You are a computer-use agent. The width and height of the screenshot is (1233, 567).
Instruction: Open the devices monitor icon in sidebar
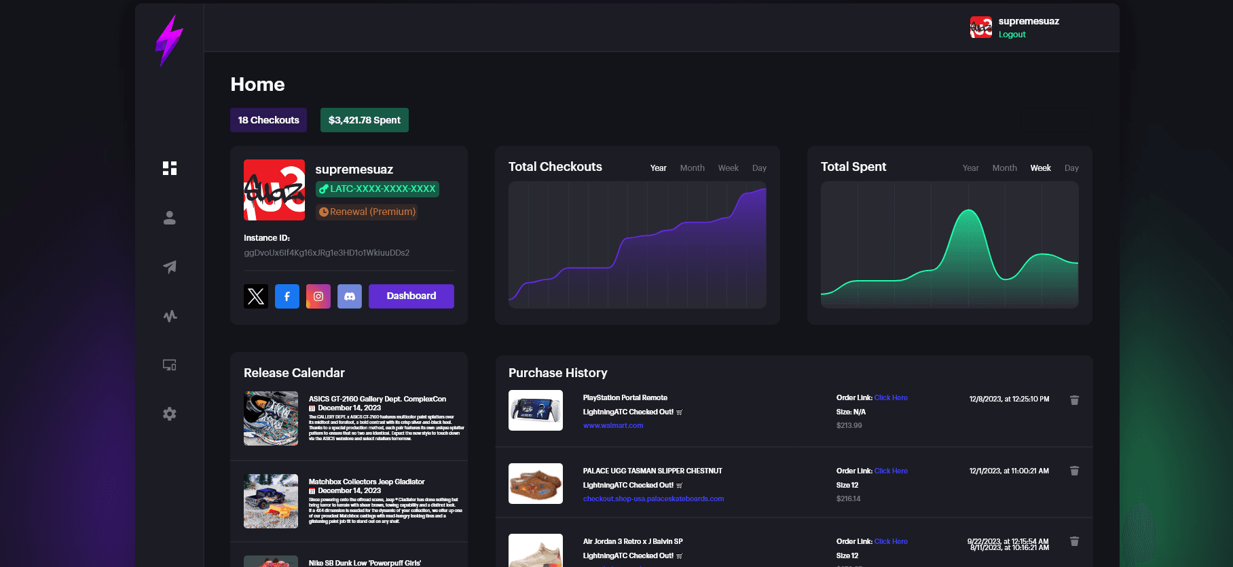(170, 365)
